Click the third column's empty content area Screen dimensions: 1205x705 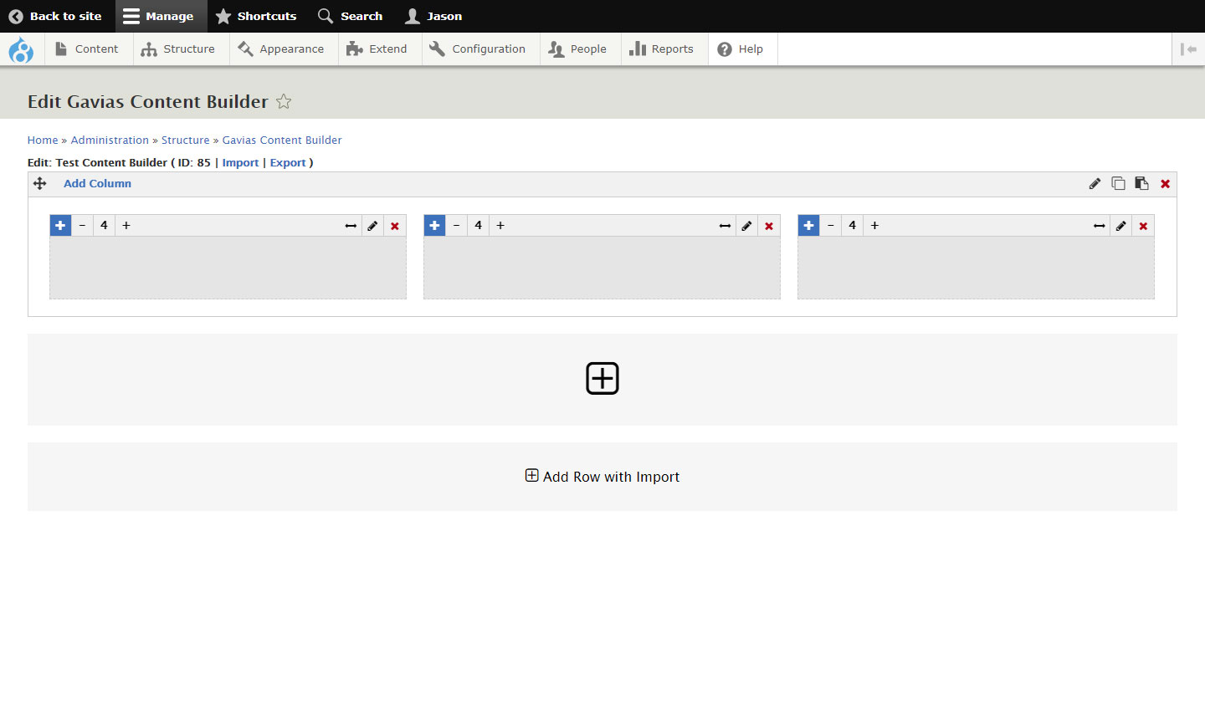pyautogui.click(x=976, y=268)
